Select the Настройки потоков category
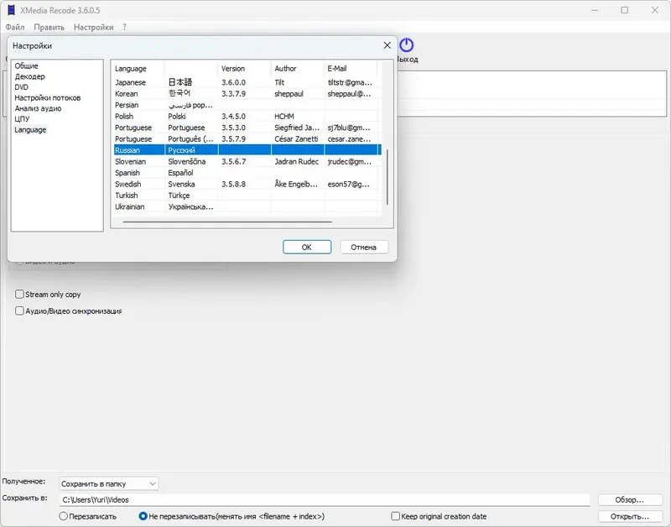This screenshot has height=527, width=671. 48,98
